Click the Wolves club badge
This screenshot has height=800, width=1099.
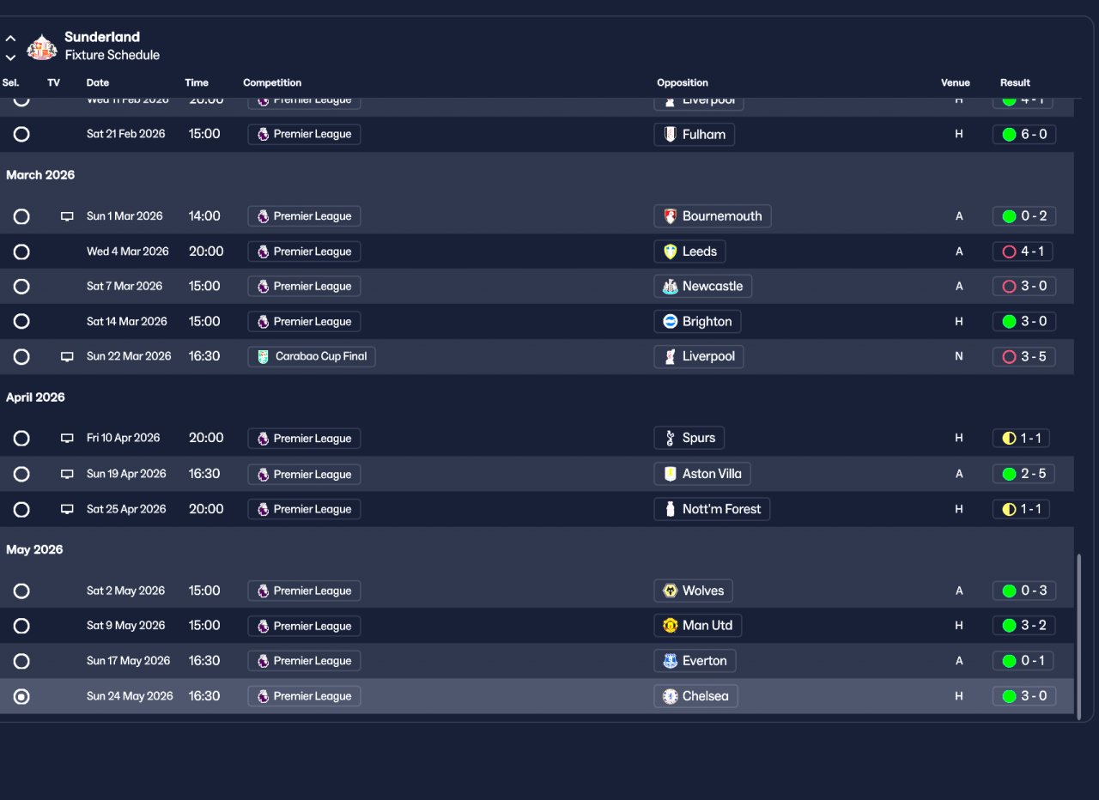671,591
